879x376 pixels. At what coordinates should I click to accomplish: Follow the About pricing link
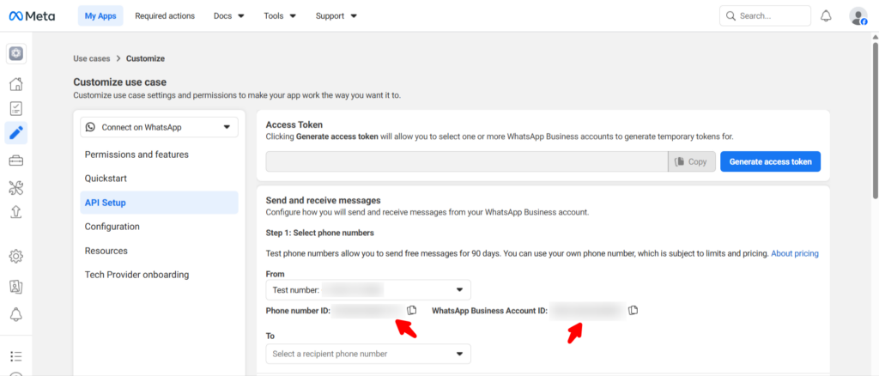tap(794, 253)
